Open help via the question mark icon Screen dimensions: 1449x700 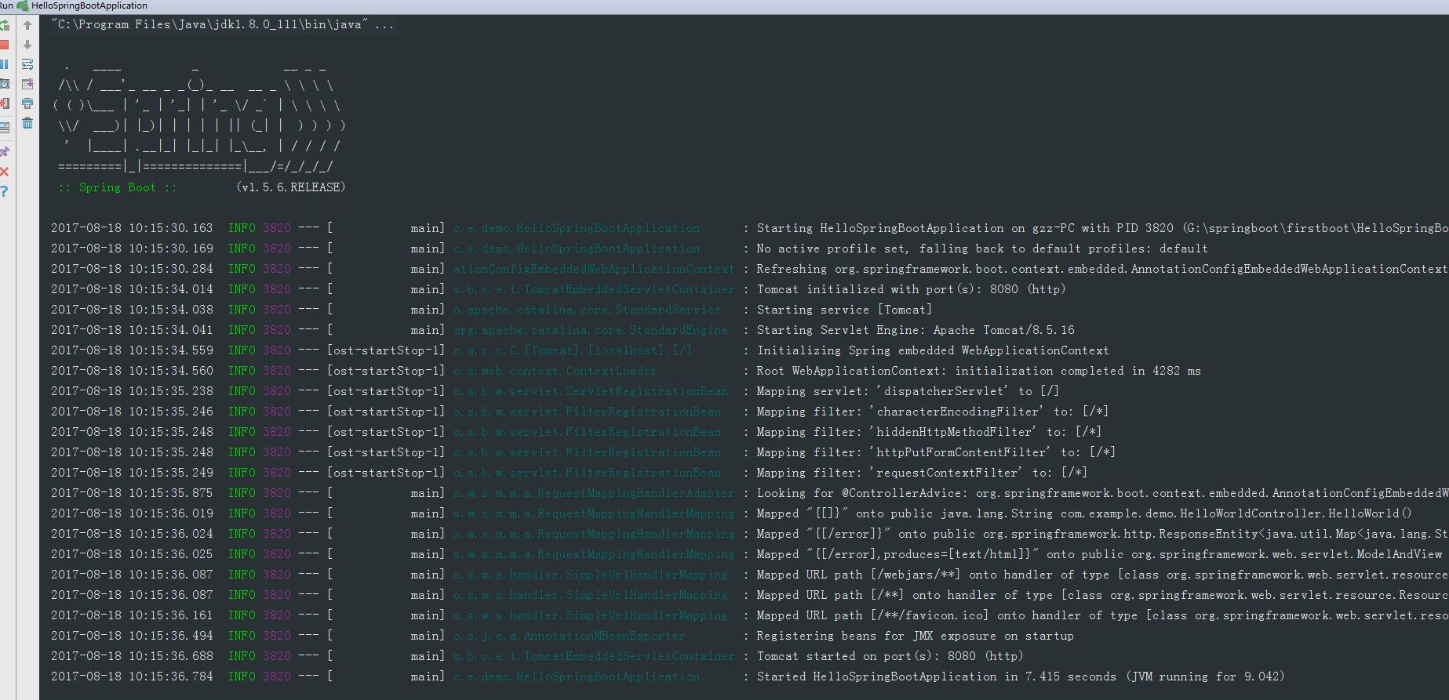click(x=4, y=191)
